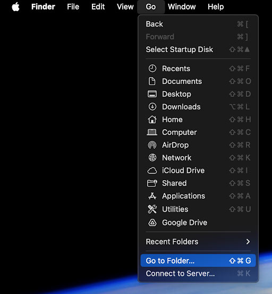Go to Downloads
This screenshot has height=294, width=272.
click(x=198, y=107)
